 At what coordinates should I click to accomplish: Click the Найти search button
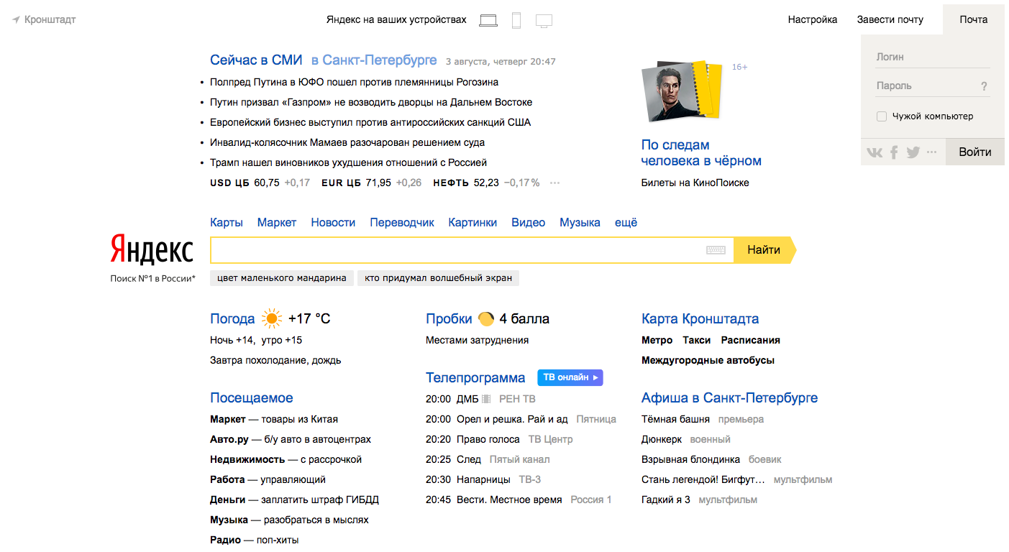[x=764, y=250]
